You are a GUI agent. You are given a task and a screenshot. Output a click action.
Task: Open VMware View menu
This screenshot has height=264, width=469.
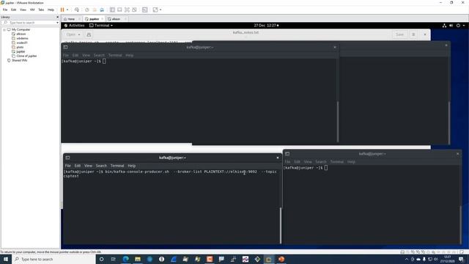[23, 10]
